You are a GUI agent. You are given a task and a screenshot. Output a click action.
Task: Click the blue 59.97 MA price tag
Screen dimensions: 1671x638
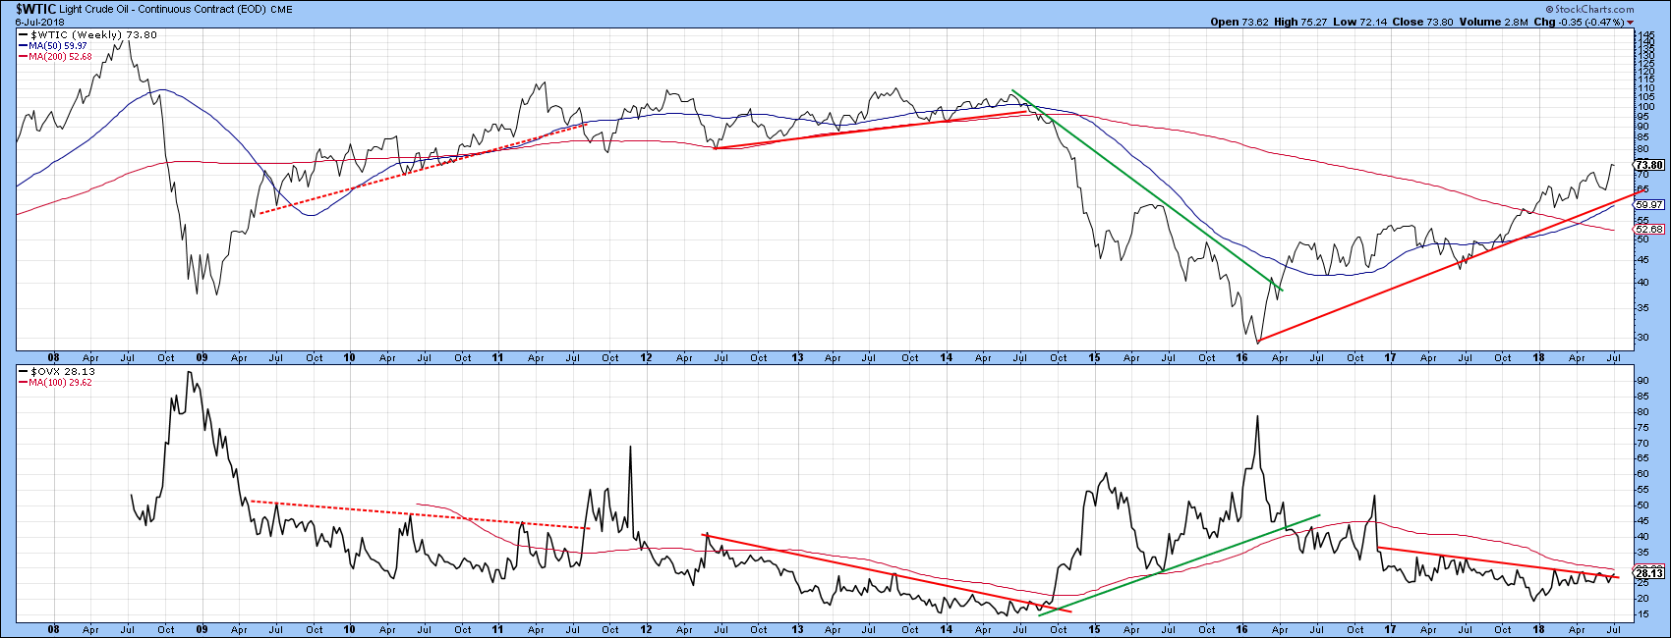pos(1649,205)
